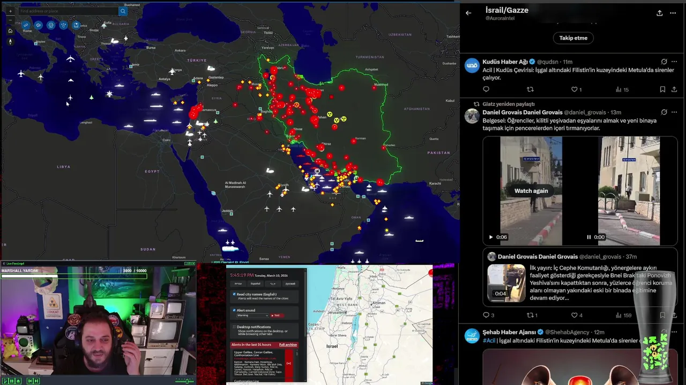Focus the Find address or place field
Screen dimensions: 686x385
(69, 11)
